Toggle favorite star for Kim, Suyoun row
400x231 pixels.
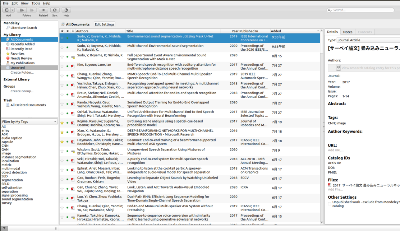click(x=62, y=66)
